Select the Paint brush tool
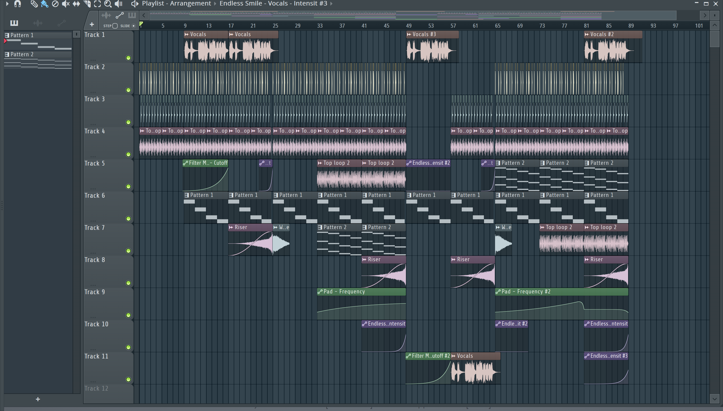 click(44, 4)
